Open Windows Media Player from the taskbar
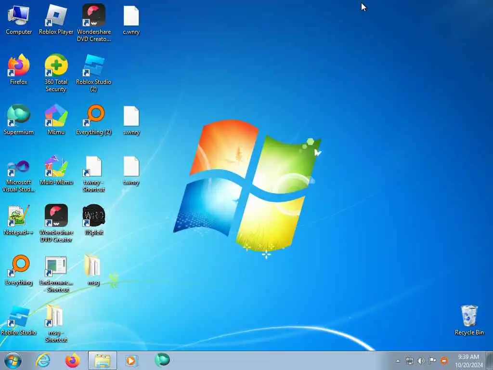Viewport: 493px width, 370px height. point(131,360)
